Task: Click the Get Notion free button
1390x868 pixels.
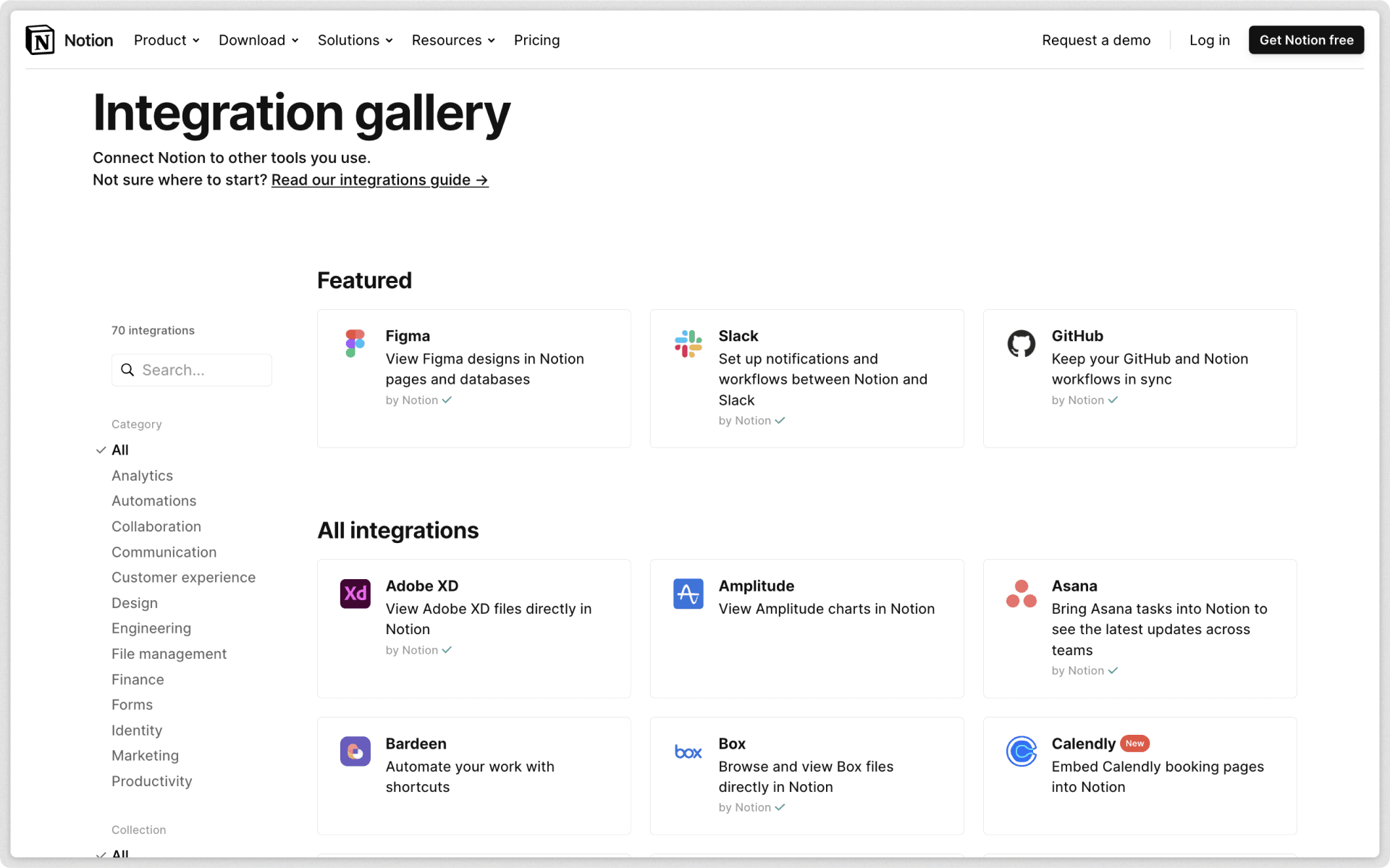Action: [1305, 40]
